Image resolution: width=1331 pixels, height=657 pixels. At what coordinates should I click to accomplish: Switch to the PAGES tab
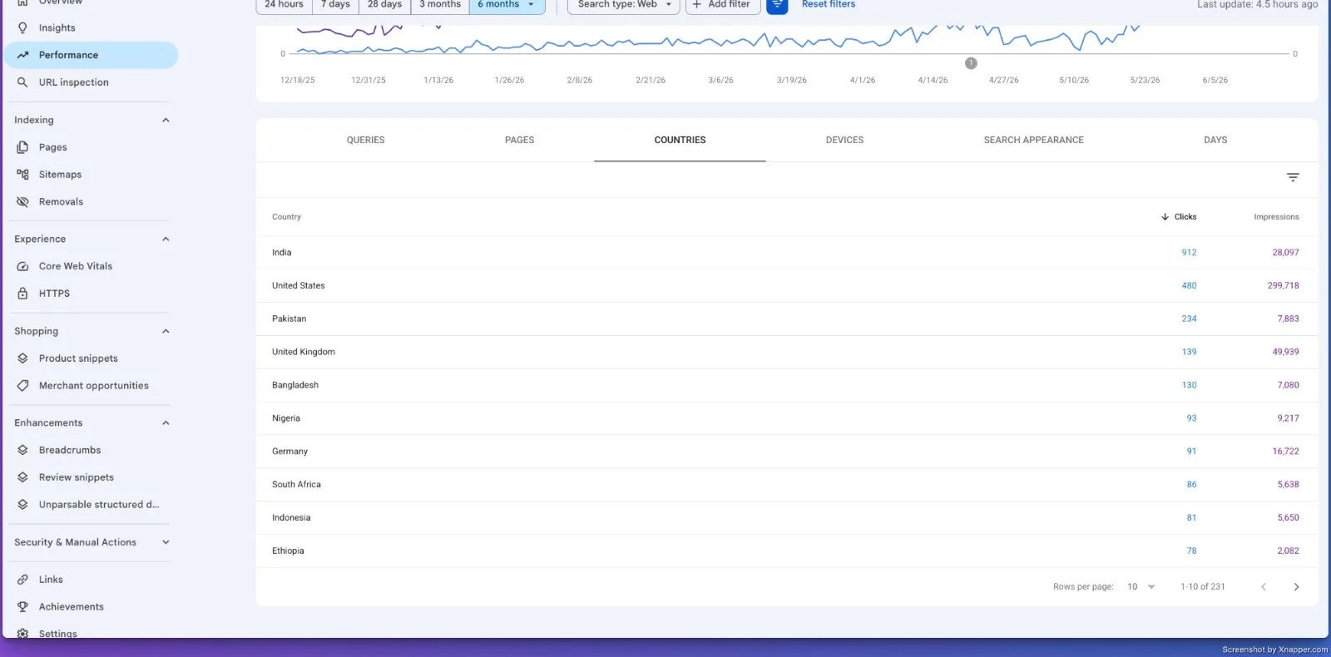click(520, 141)
